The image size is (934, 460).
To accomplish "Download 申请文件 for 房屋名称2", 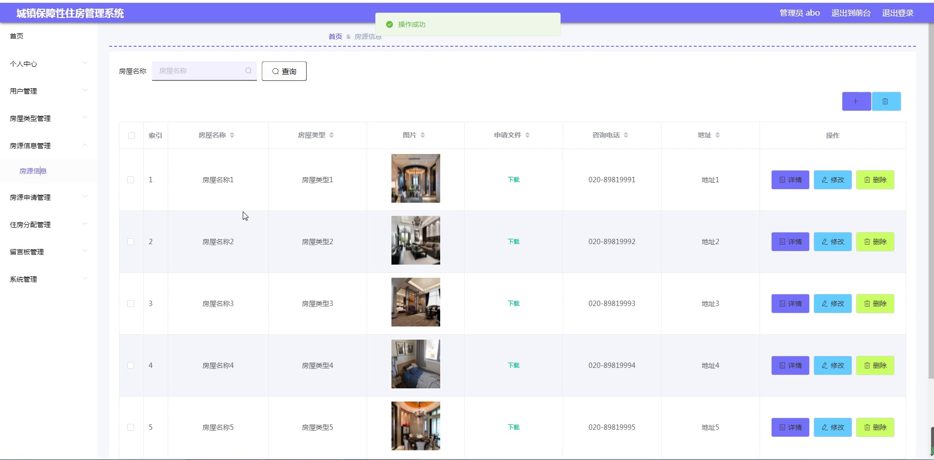I will point(513,242).
